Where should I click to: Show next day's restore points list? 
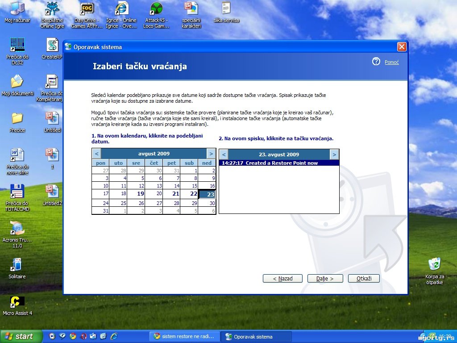[x=334, y=154]
